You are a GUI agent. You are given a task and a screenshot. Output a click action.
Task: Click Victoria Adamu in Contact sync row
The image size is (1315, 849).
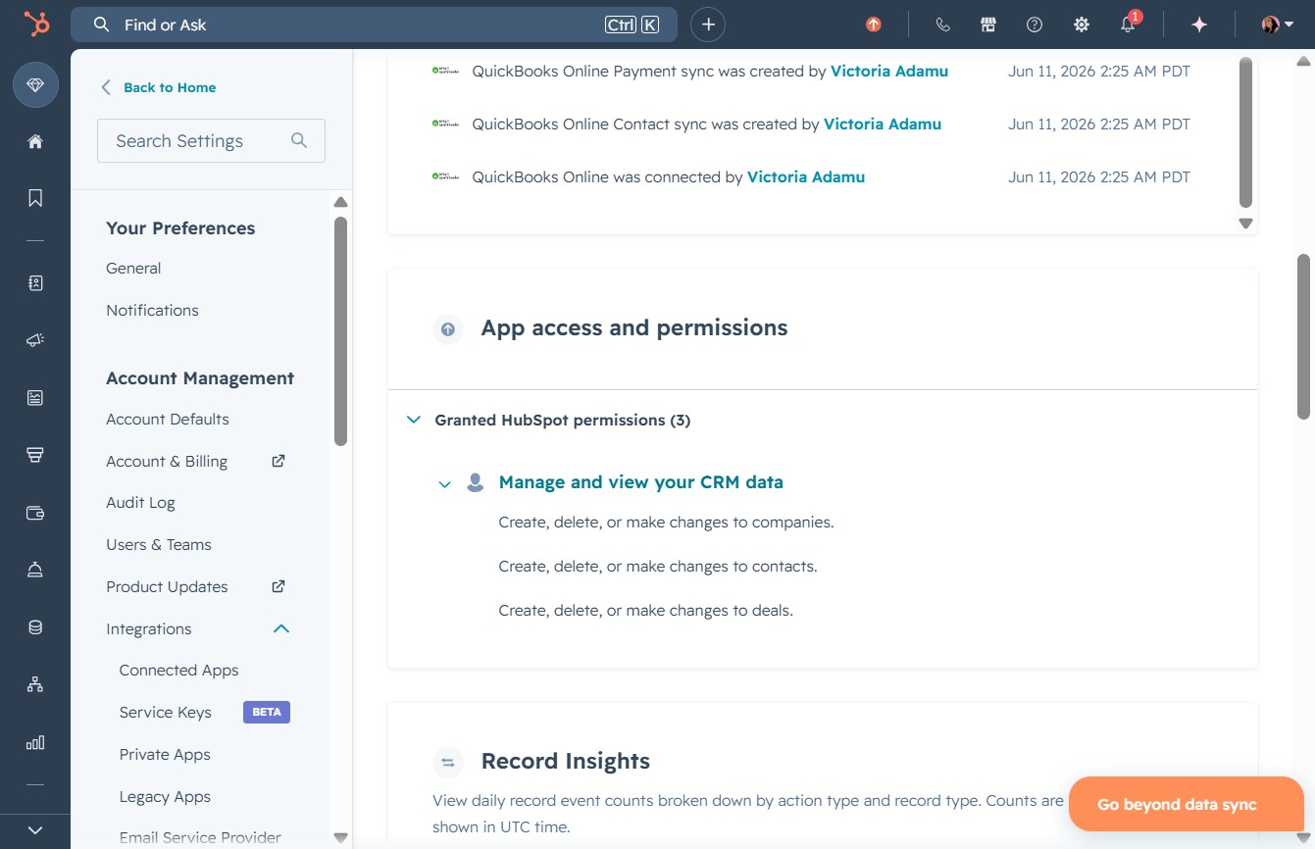click(x=883, y=125)
